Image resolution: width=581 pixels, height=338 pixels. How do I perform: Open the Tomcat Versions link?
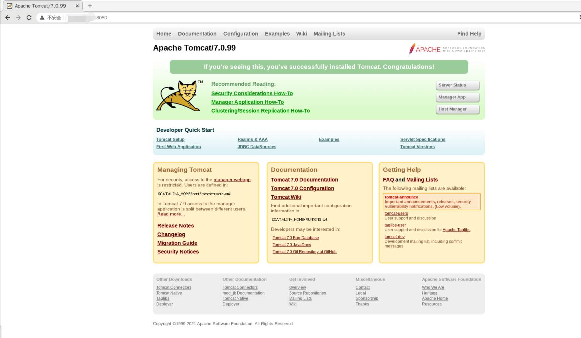tap(417, 147)
